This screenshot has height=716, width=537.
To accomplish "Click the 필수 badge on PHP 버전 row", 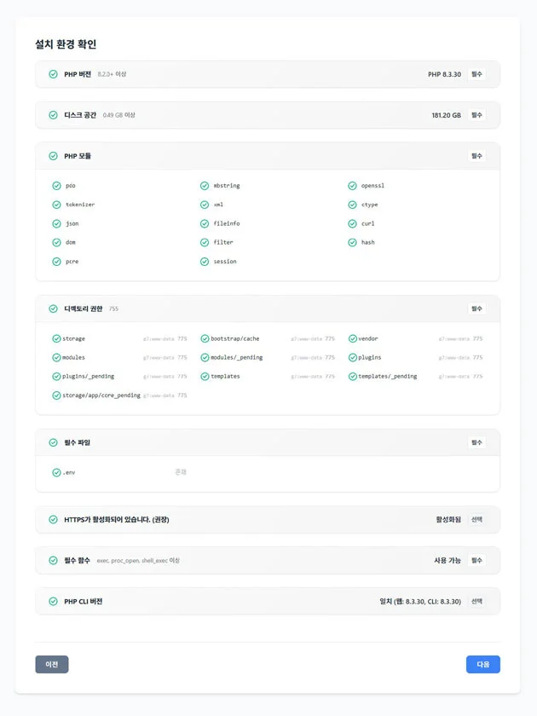I will click(476, 74).
